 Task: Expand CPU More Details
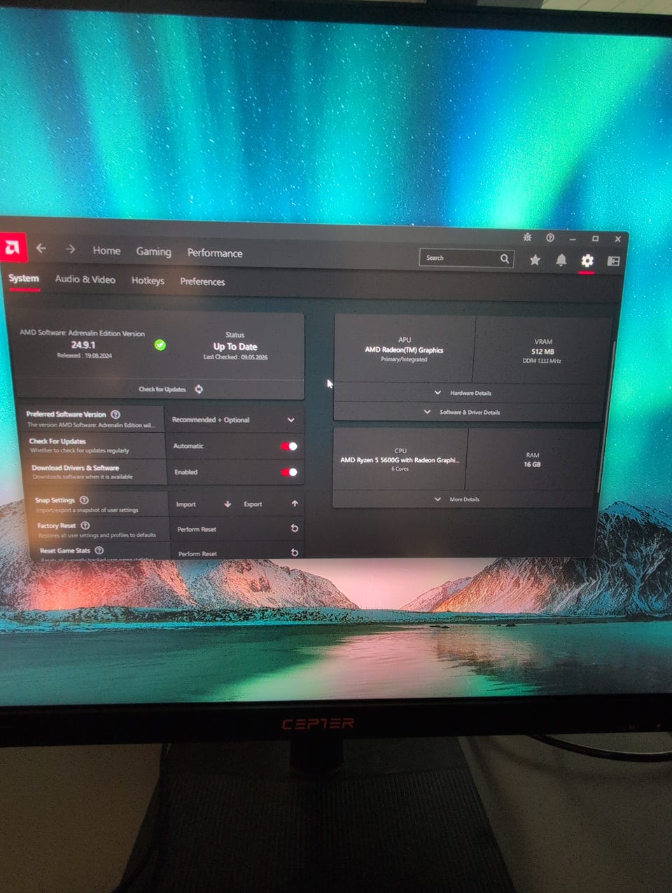[457, 499]
